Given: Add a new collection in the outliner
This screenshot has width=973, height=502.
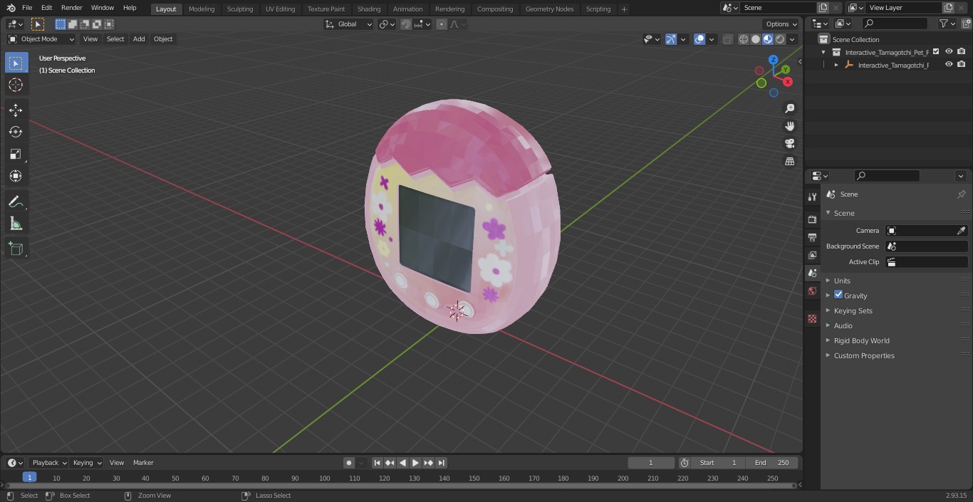Looking at the screenshot, I should tap(966, 23).
